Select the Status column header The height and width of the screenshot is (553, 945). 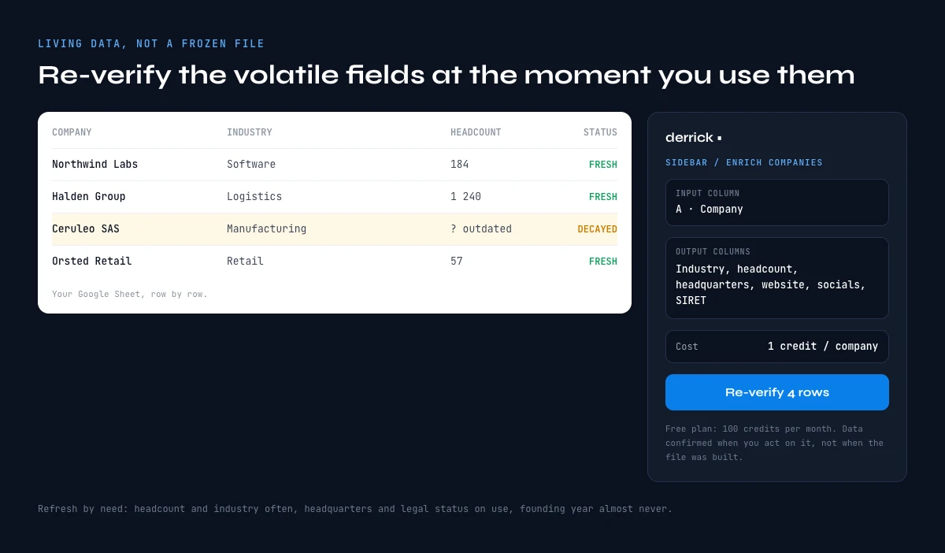(x=600, y=132)
